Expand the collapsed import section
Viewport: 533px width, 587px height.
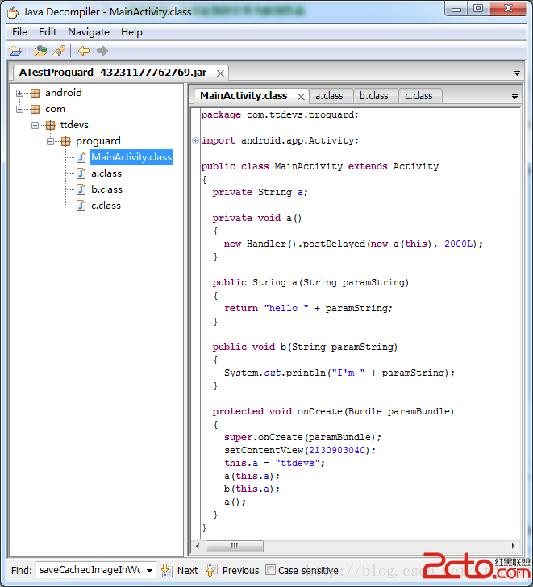coord(196,141)
